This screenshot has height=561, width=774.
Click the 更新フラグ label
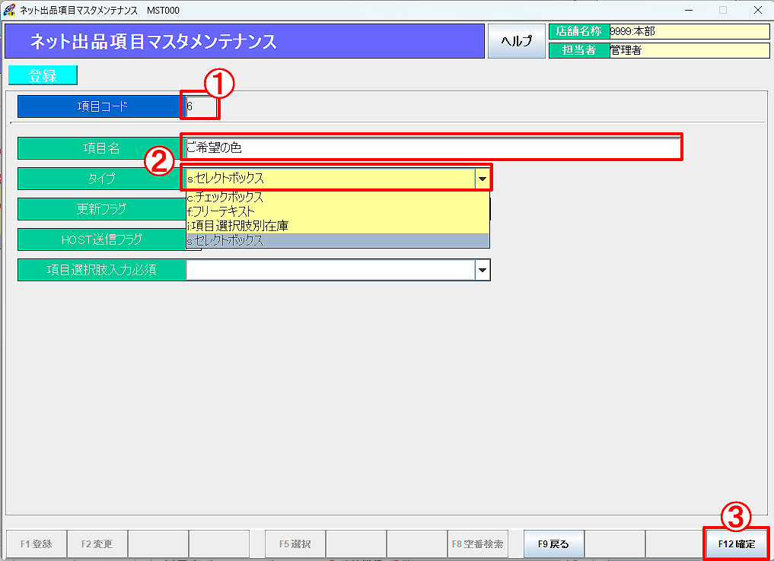(x=102, y=209)
